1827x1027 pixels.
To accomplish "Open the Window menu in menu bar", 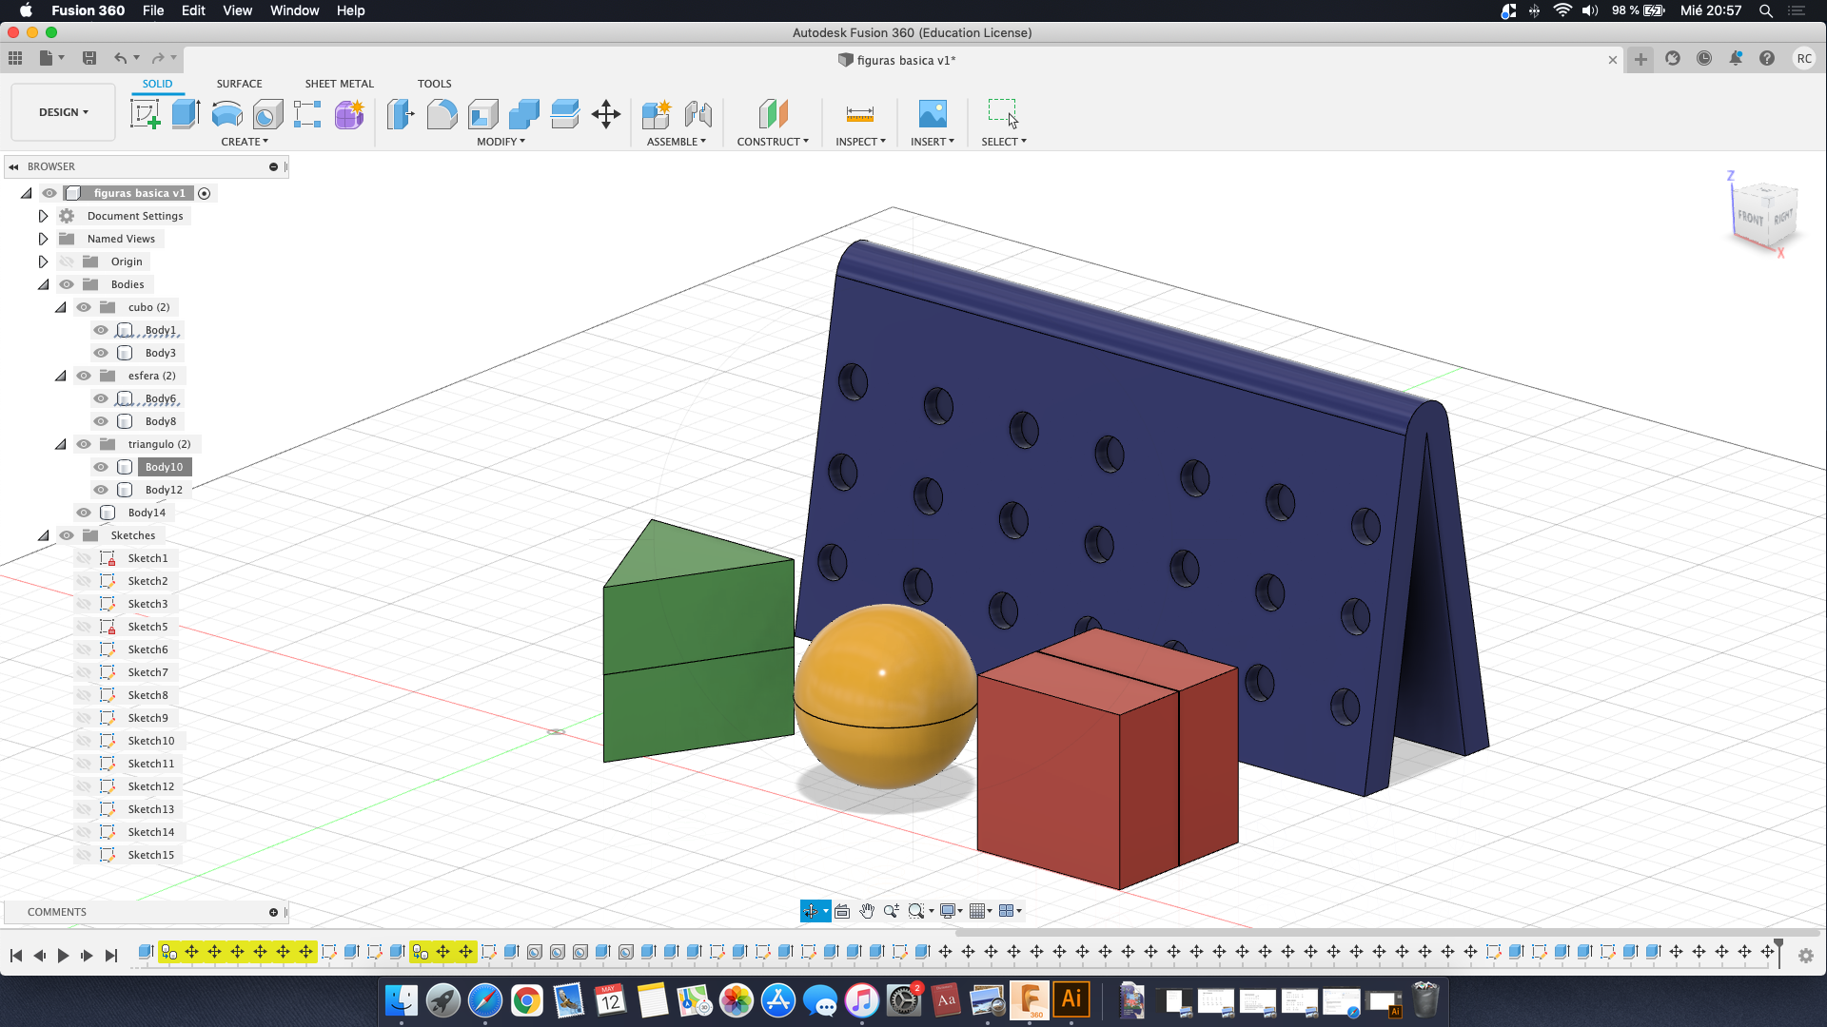I will coord(294,10).
